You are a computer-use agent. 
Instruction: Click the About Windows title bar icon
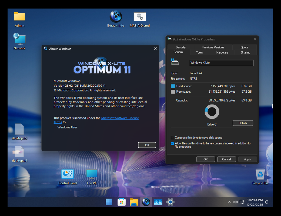(x=46, y=49)
